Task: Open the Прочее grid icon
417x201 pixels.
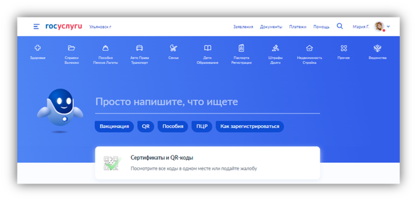Action: click(x=344, y=48)
